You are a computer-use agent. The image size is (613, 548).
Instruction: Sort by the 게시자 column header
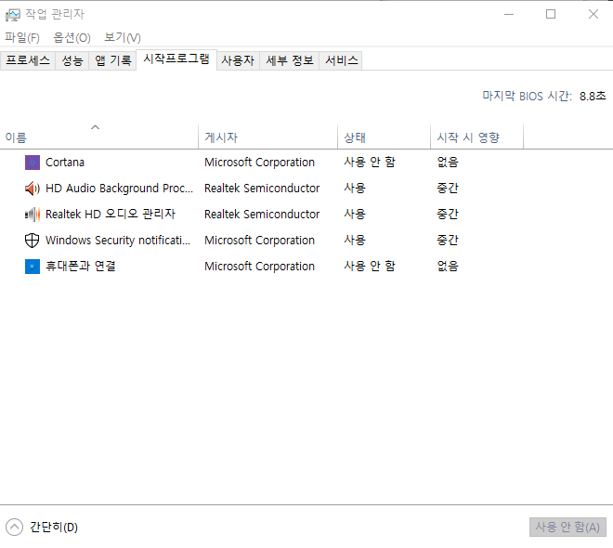click(267, 137)
